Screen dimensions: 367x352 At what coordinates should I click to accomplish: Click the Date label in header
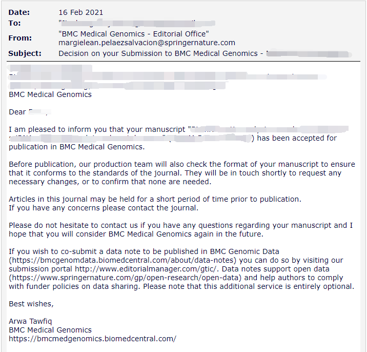19,12
